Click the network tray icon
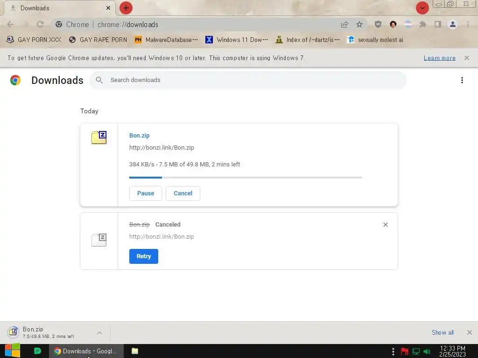The image size is (478, 358). [x=416, y=351]
